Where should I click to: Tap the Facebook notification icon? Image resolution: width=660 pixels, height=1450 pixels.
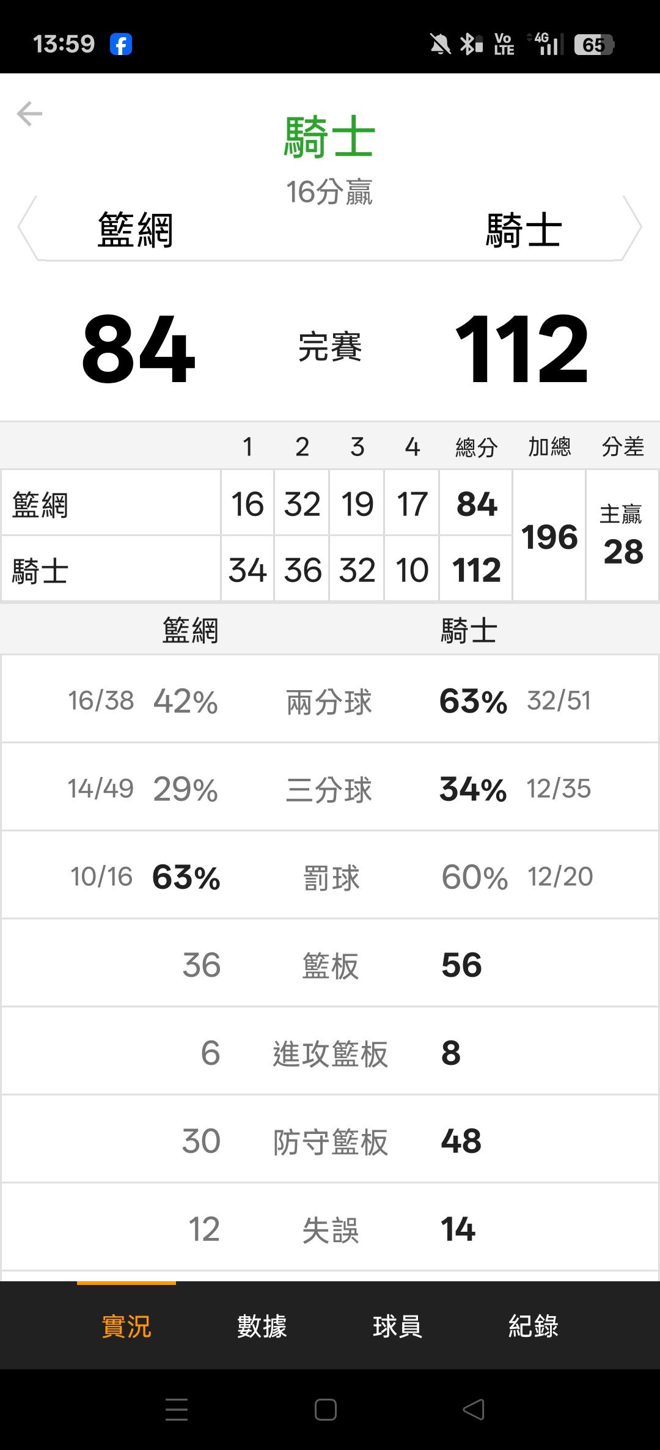click(x=121, y=45)
